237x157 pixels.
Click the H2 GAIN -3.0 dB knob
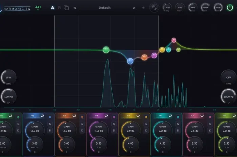tap(35, 130)
